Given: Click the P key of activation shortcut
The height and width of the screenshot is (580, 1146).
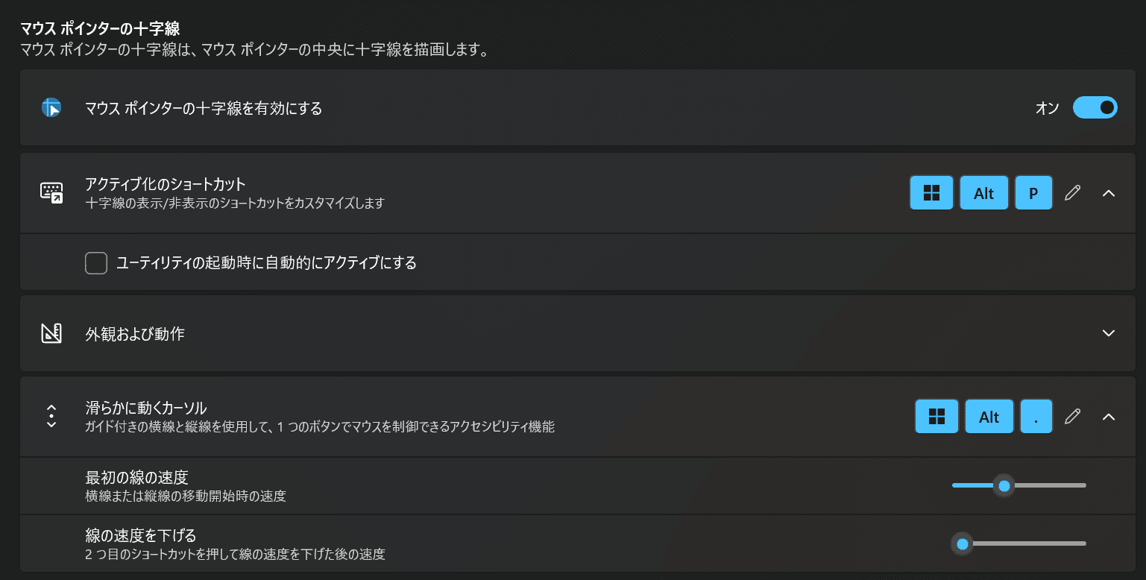Looking at the screenshot, I should (1033, 193).
